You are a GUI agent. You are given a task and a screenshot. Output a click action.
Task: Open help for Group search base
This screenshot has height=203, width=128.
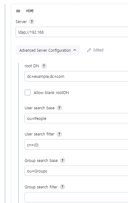[x=63, y=160]
